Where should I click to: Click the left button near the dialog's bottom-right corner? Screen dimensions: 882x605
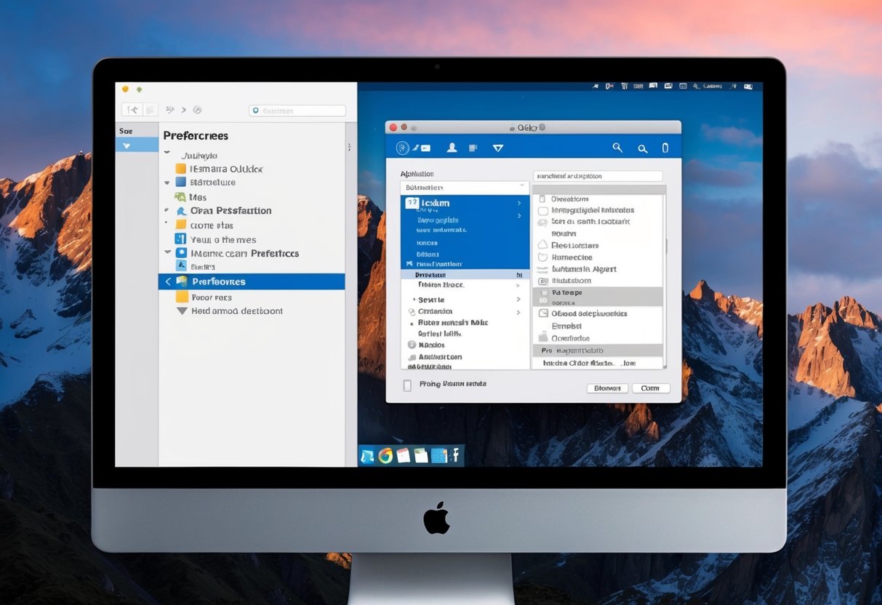click(608, 388)
